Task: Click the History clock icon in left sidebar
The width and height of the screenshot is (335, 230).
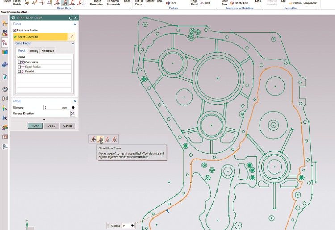Action: (5, 89)
